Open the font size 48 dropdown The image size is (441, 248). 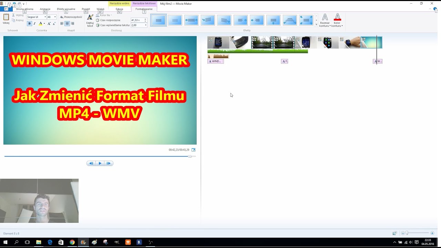point(55,17)
